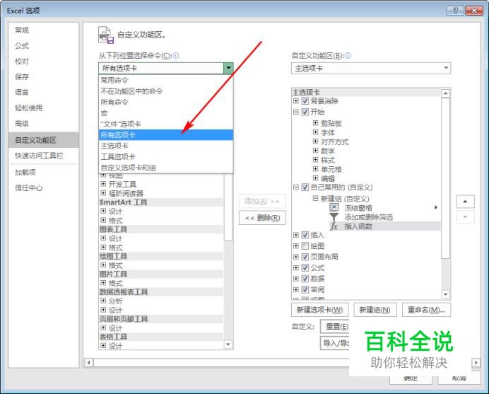Screen dimensions: 489x394
Task: Uncheck the 公式 tab checkbox in the ribbon list
Action: coord(305,267)
